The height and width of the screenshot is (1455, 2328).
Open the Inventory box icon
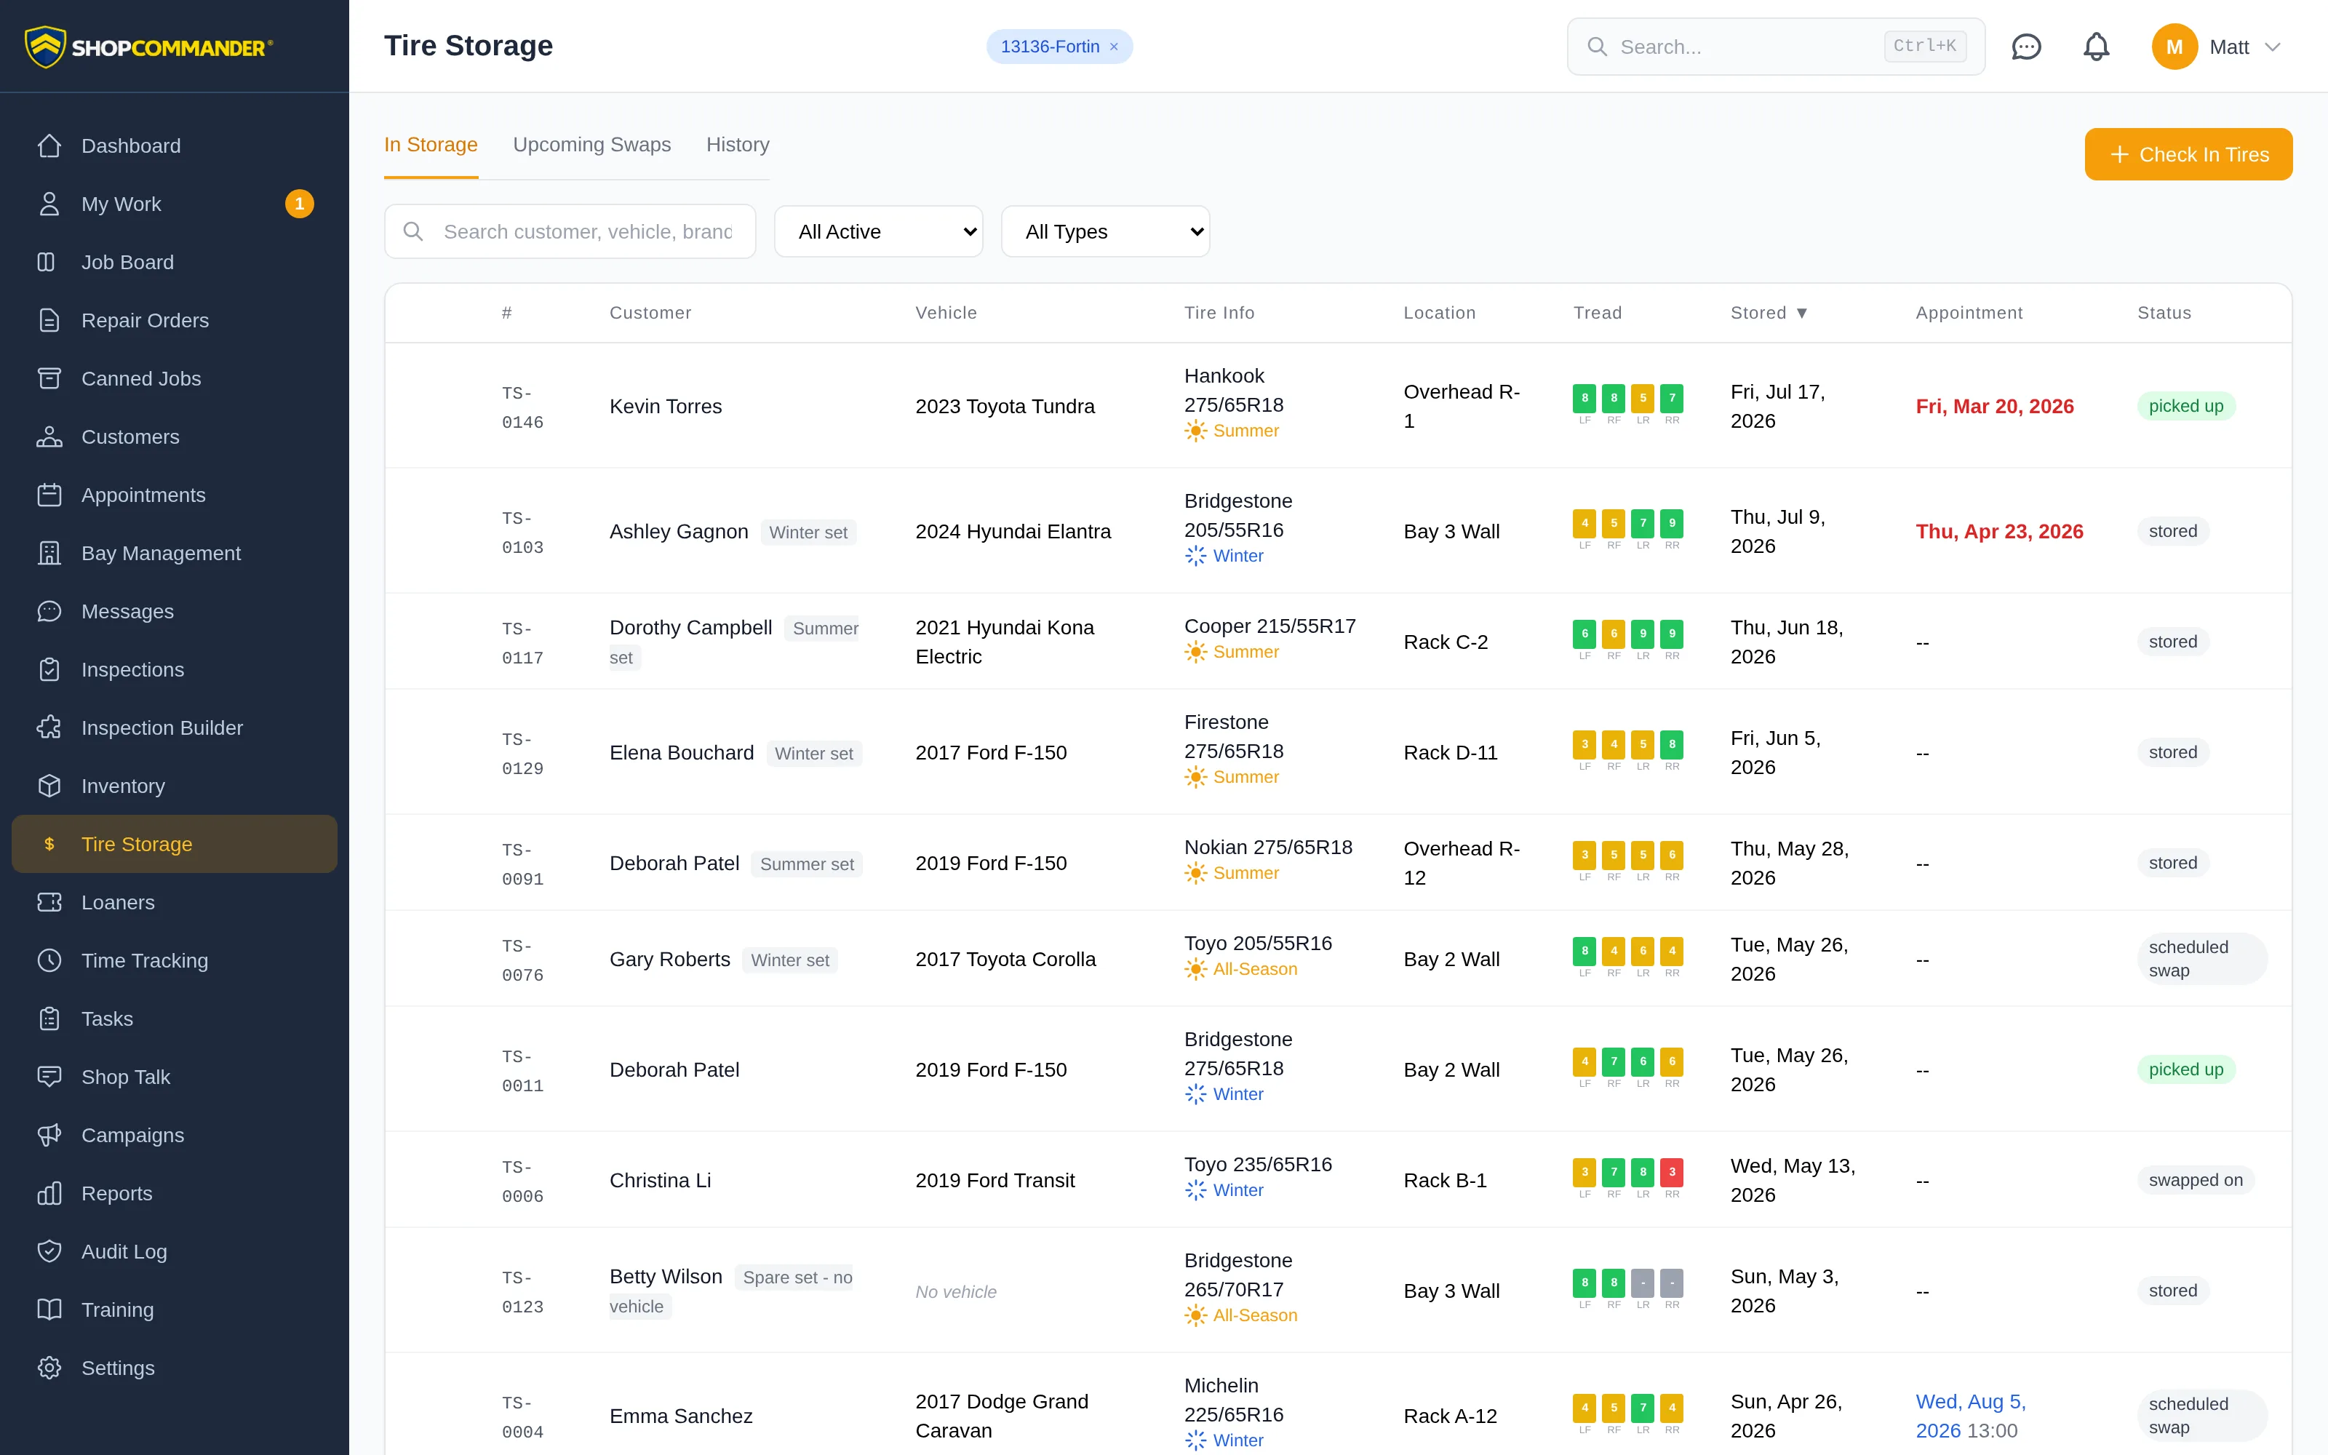[x=49, y=786]
